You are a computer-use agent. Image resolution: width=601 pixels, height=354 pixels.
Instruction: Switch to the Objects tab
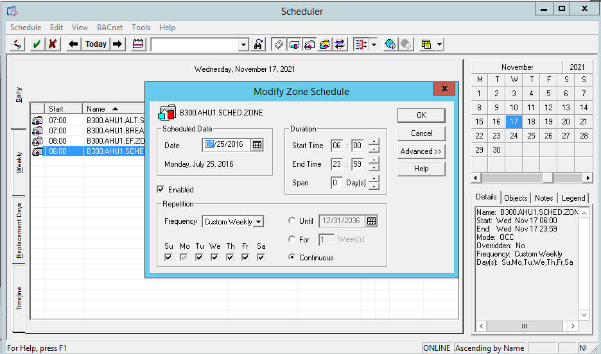[516, 198]
